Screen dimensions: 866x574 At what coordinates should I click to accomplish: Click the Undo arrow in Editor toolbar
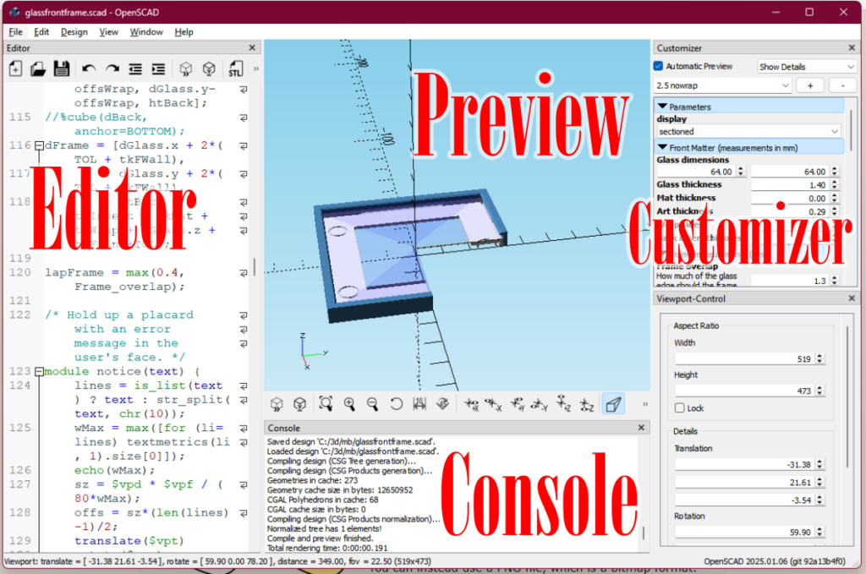(89, 68)
